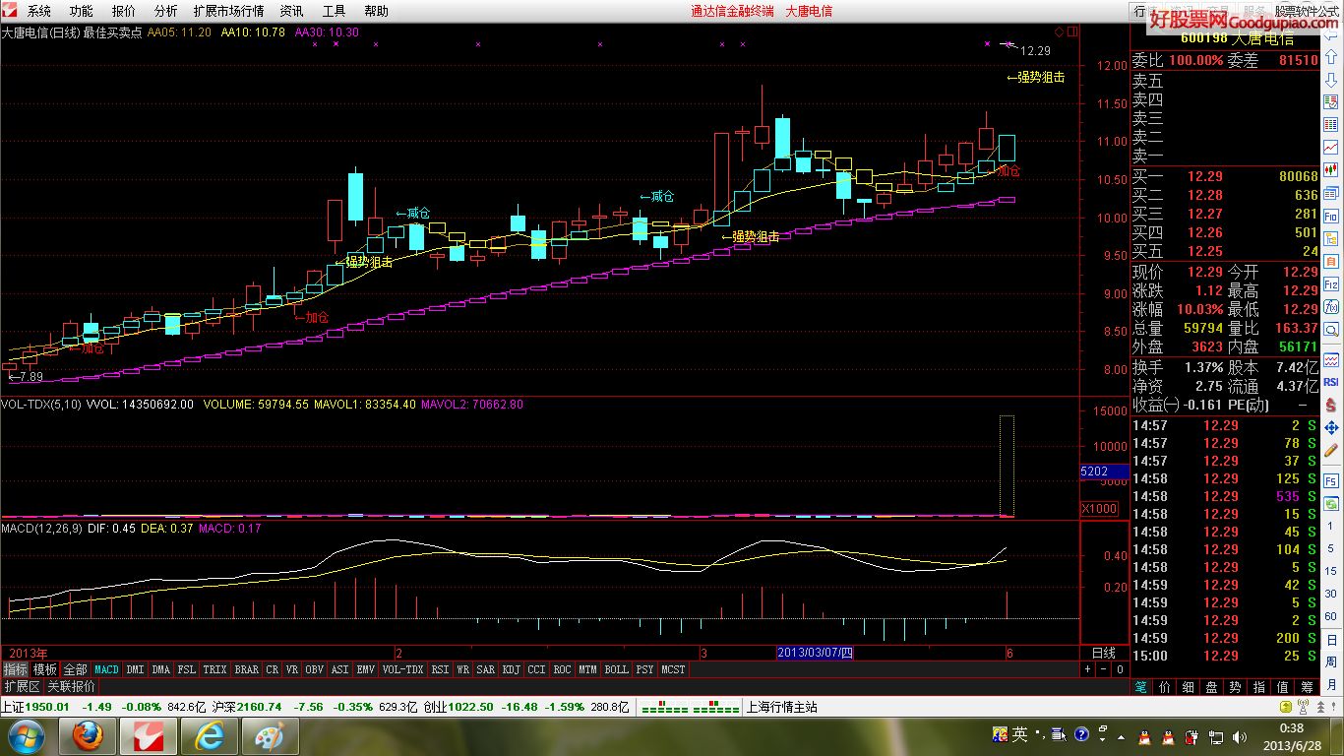Open the 分析 menu
1344x756 pixels.
pos(166,11)
